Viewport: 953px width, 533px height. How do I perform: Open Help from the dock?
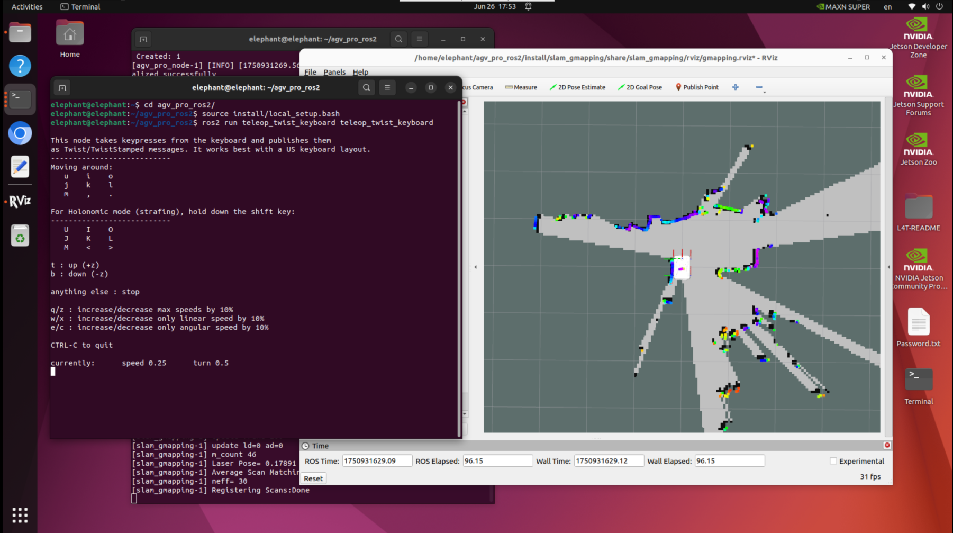coord(20,66)
